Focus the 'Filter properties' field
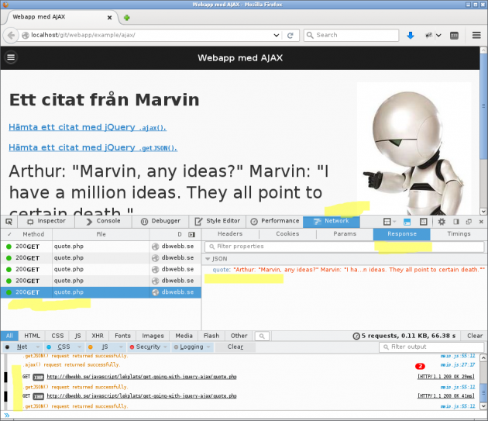Viewport: 488px width, 421px height. pos(344,247)
